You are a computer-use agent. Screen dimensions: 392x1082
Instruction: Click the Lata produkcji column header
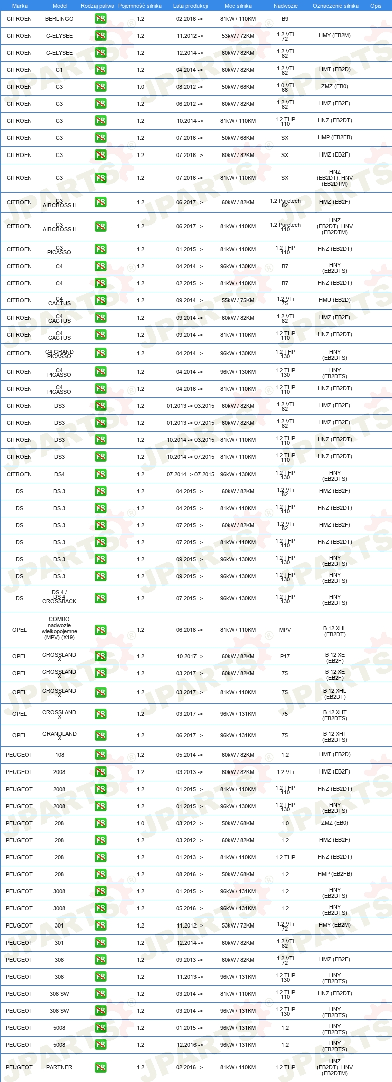[190, 6]
